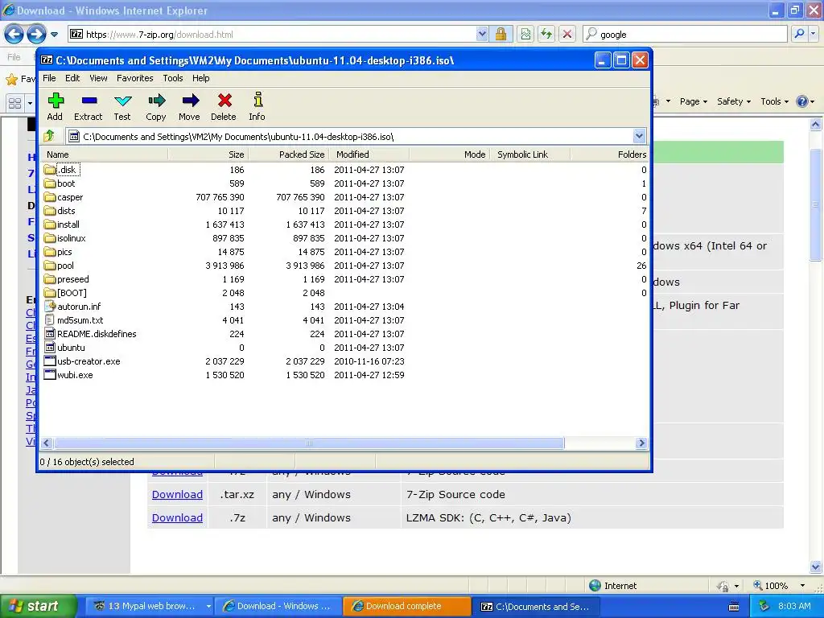Switch to Download complete taskbar button
Image resolution: width=824 pixels, height=618 pixels.
(407, 606)
